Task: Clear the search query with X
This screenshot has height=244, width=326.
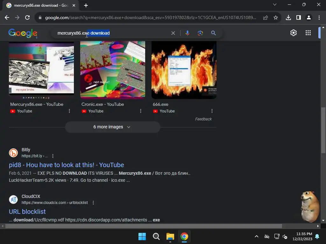Action: coord(173,33)
